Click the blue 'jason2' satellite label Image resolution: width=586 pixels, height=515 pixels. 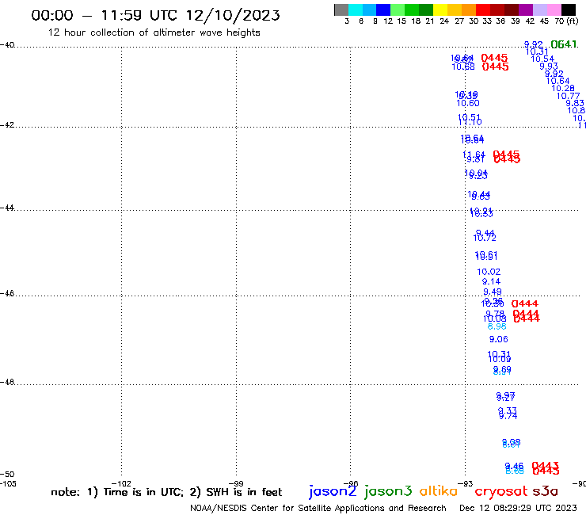coord(333,491)
